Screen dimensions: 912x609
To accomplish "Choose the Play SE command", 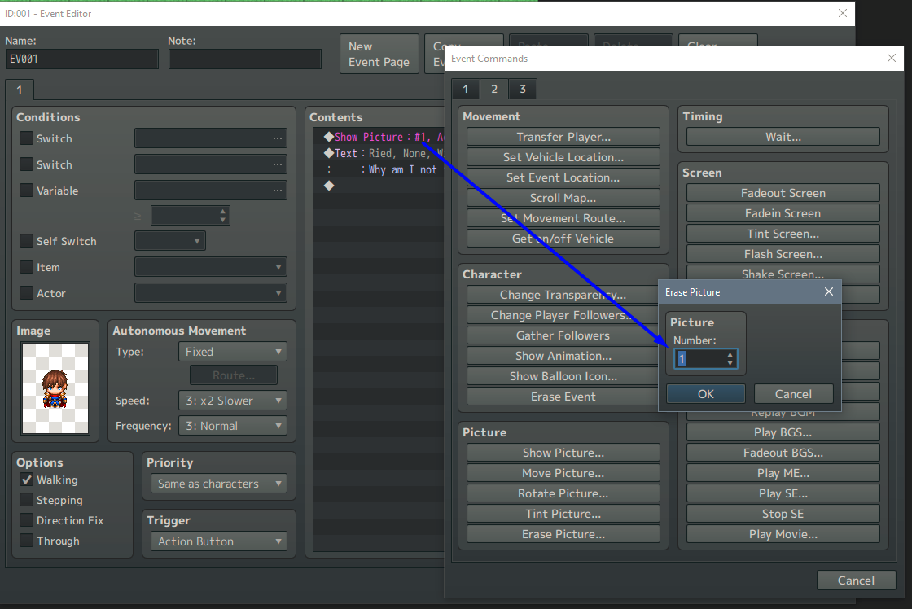I will 783,493.
